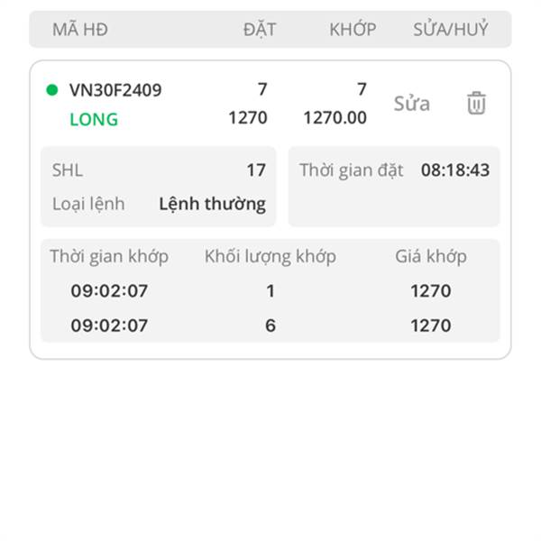Viewport: 541px width, 541px height.
Task: Click the order time 08:18:43
Action: pyautogui.click(x=455, y=170)
